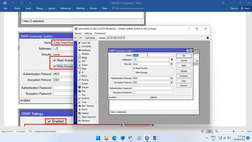252x142 pixels.
Task: Open Mesh in WinBox sidebar
Action: [84, 69]
